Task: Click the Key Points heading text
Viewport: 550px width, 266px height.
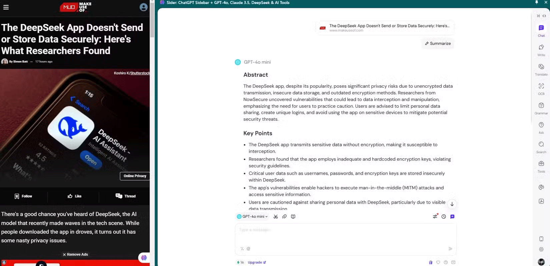Action: coord(258,133)
